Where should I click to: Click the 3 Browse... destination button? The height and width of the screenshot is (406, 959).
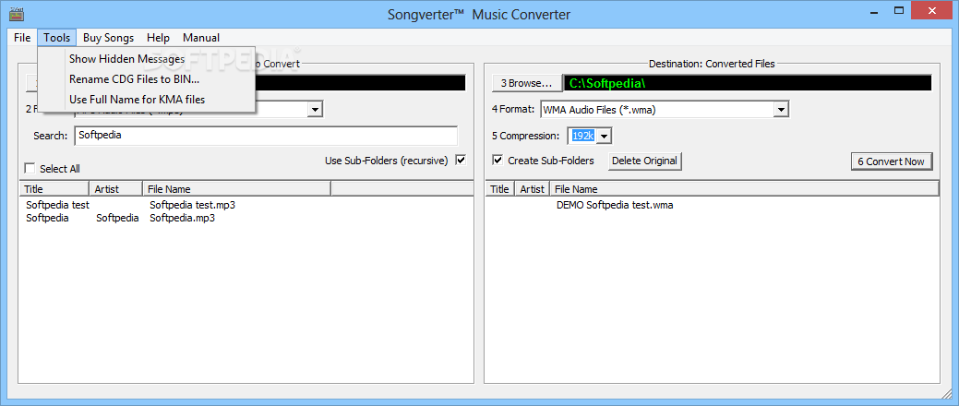pyautogui.click(x=527, y=83)
